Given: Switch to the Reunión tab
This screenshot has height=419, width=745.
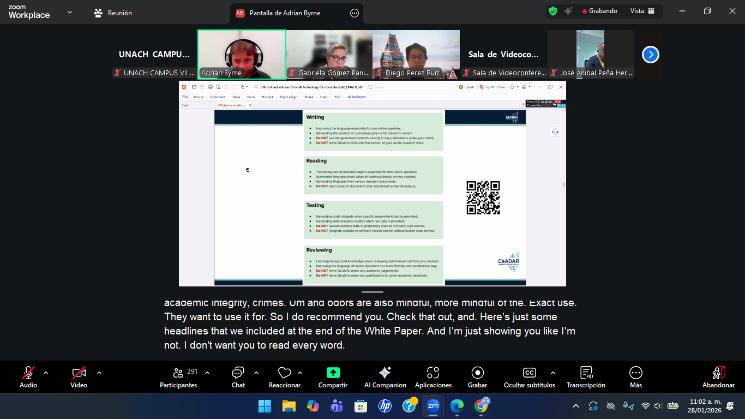Looking at the screenshot, I should [x=113, y=13].
